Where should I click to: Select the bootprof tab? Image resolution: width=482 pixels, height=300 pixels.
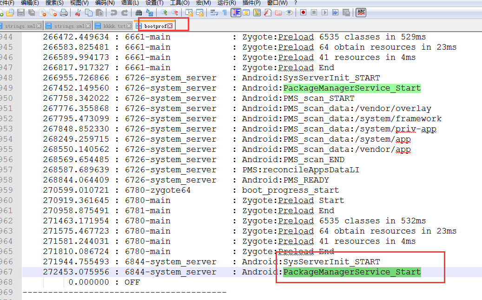click(155, 26)
